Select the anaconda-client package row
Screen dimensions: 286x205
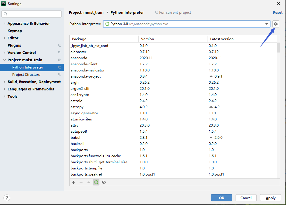173,64
